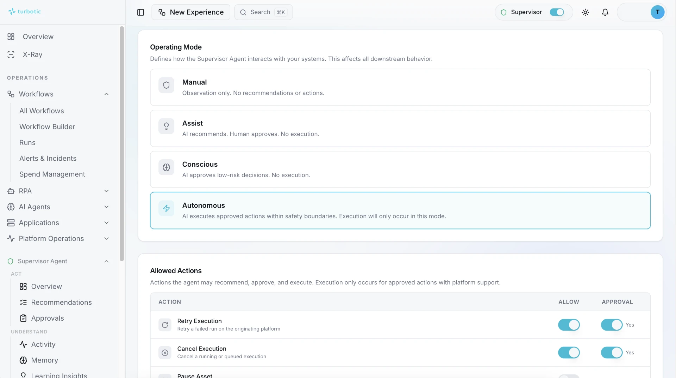Click the Search field
Viewport: 676px width, 378px height.
click(x=263, y=12)
